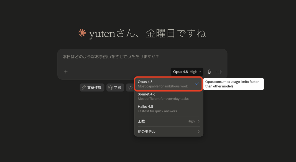Click the plus attachment icon
Viewport: 296px width, 162px height.
pos(66,72)
